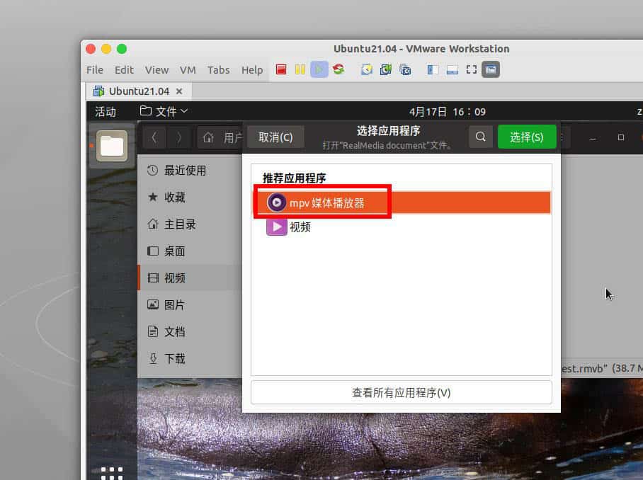Select mpv 媒体播放器 from recommended applications
This screenshot has width=643, height=480.
click(x=322, y=202)
